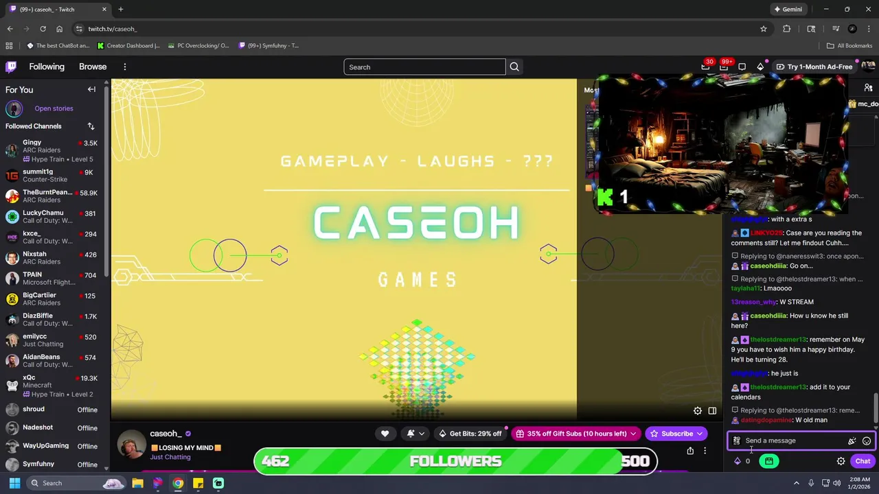
Task: Click the Twitch search input field
Action: pos(424,67)
